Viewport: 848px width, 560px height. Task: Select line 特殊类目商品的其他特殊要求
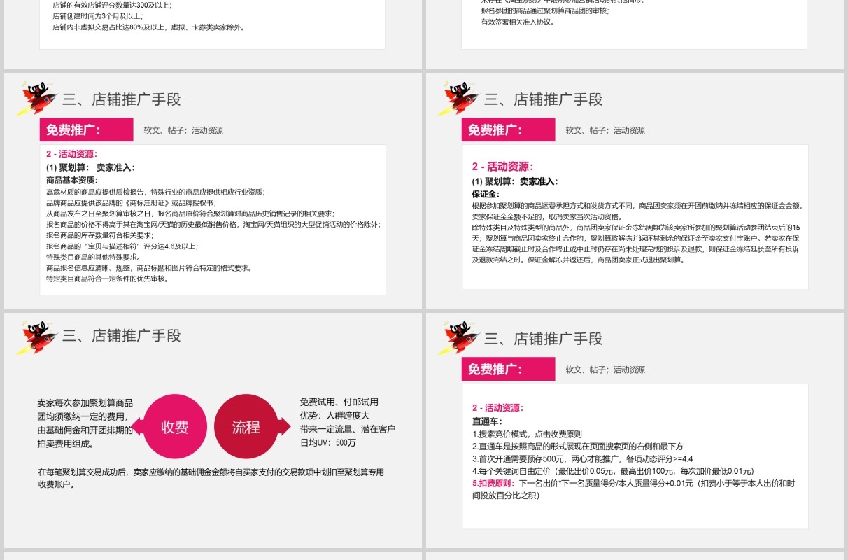click(92, 257)
